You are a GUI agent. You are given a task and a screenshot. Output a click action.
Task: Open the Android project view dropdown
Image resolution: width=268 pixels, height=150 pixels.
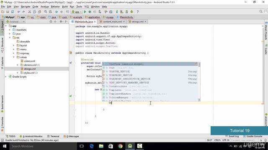(15, 22)
